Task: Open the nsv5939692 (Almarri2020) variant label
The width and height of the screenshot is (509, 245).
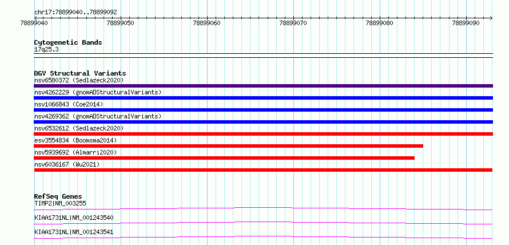Action: coord(75,152)
